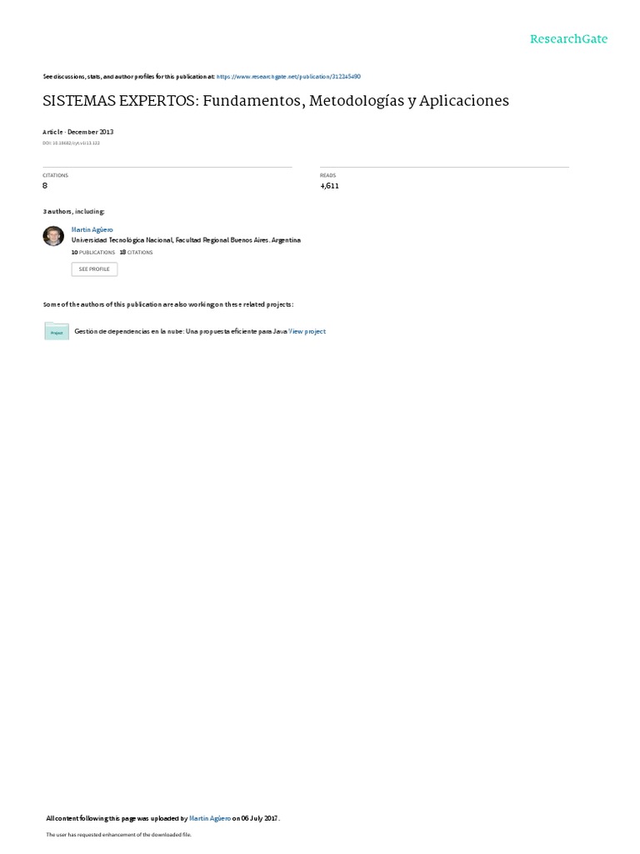The height and width of the screenshot is (854, 640).
Task: Click the DOI text under article date
Action: [72, 143]
